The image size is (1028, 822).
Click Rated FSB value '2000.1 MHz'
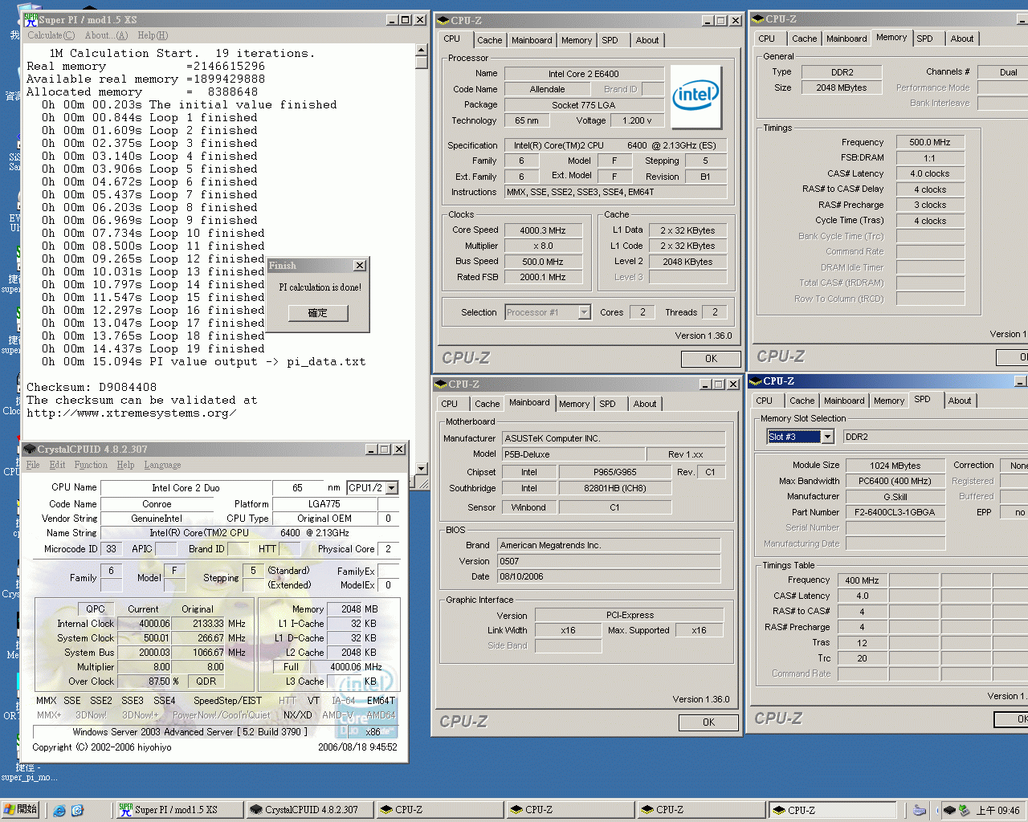point(543,277)
